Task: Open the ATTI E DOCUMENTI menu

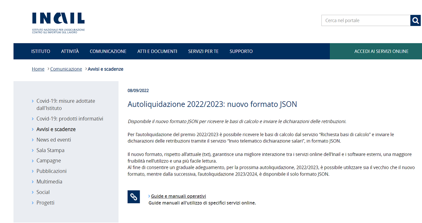Action: click(157, 51)
